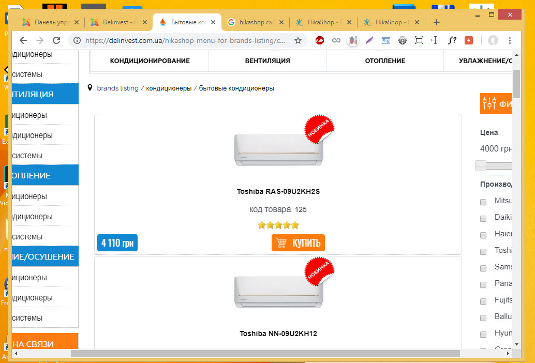Click the gear extension icon

tap(403, 40)
